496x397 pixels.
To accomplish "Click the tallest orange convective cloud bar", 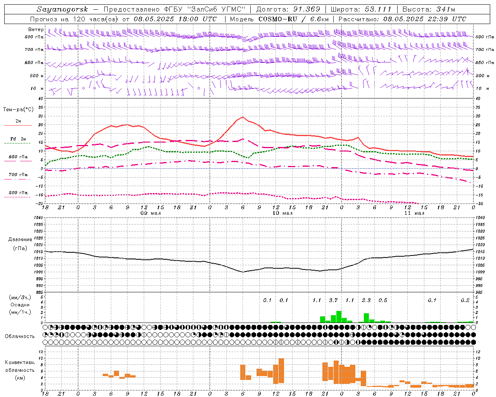I will point(281,371).
